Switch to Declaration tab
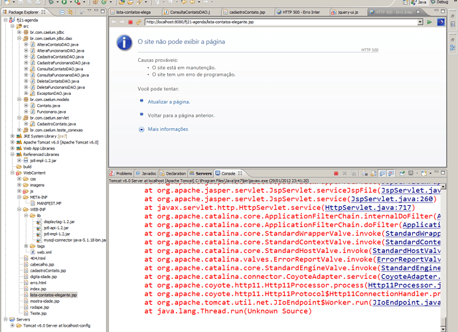This screenshot has width=458, height=332. [x=173, y=173]
